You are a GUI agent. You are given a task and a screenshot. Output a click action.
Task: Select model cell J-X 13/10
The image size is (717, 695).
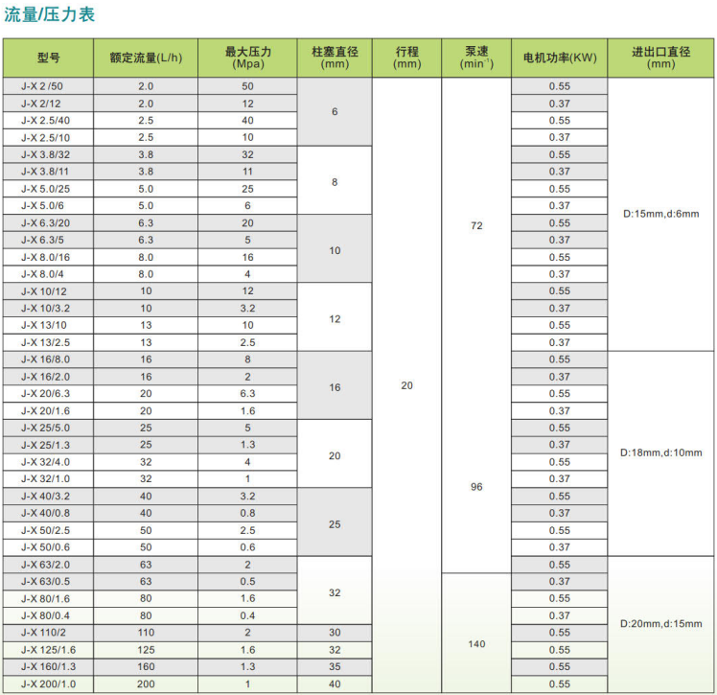click(49, 326)
